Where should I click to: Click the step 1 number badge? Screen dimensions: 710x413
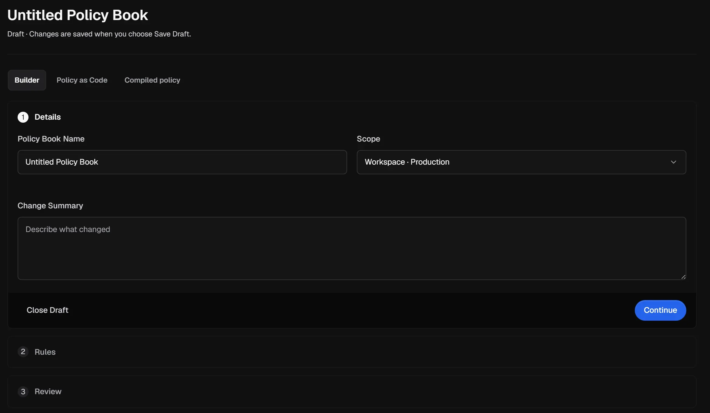[23, 117]
